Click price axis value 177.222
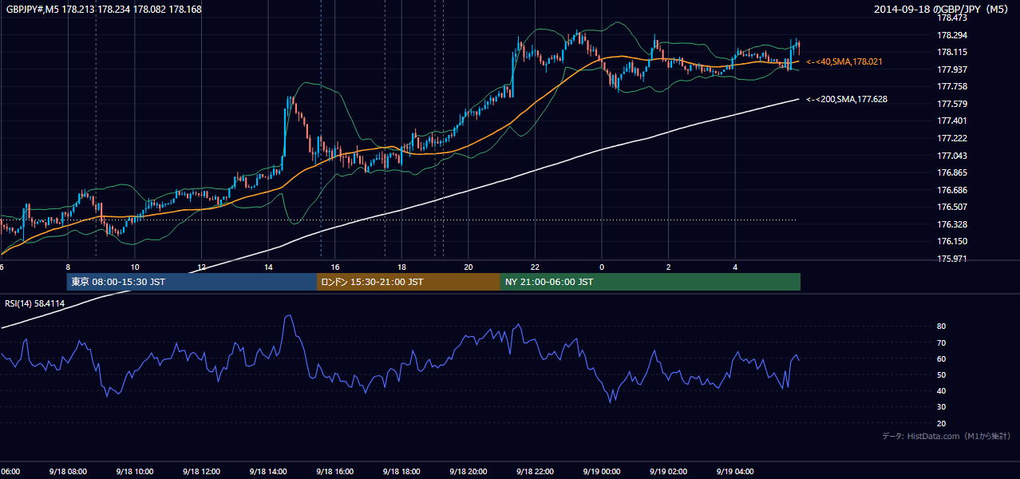The width and height of the screenshot is (1020, 479). 951,138
